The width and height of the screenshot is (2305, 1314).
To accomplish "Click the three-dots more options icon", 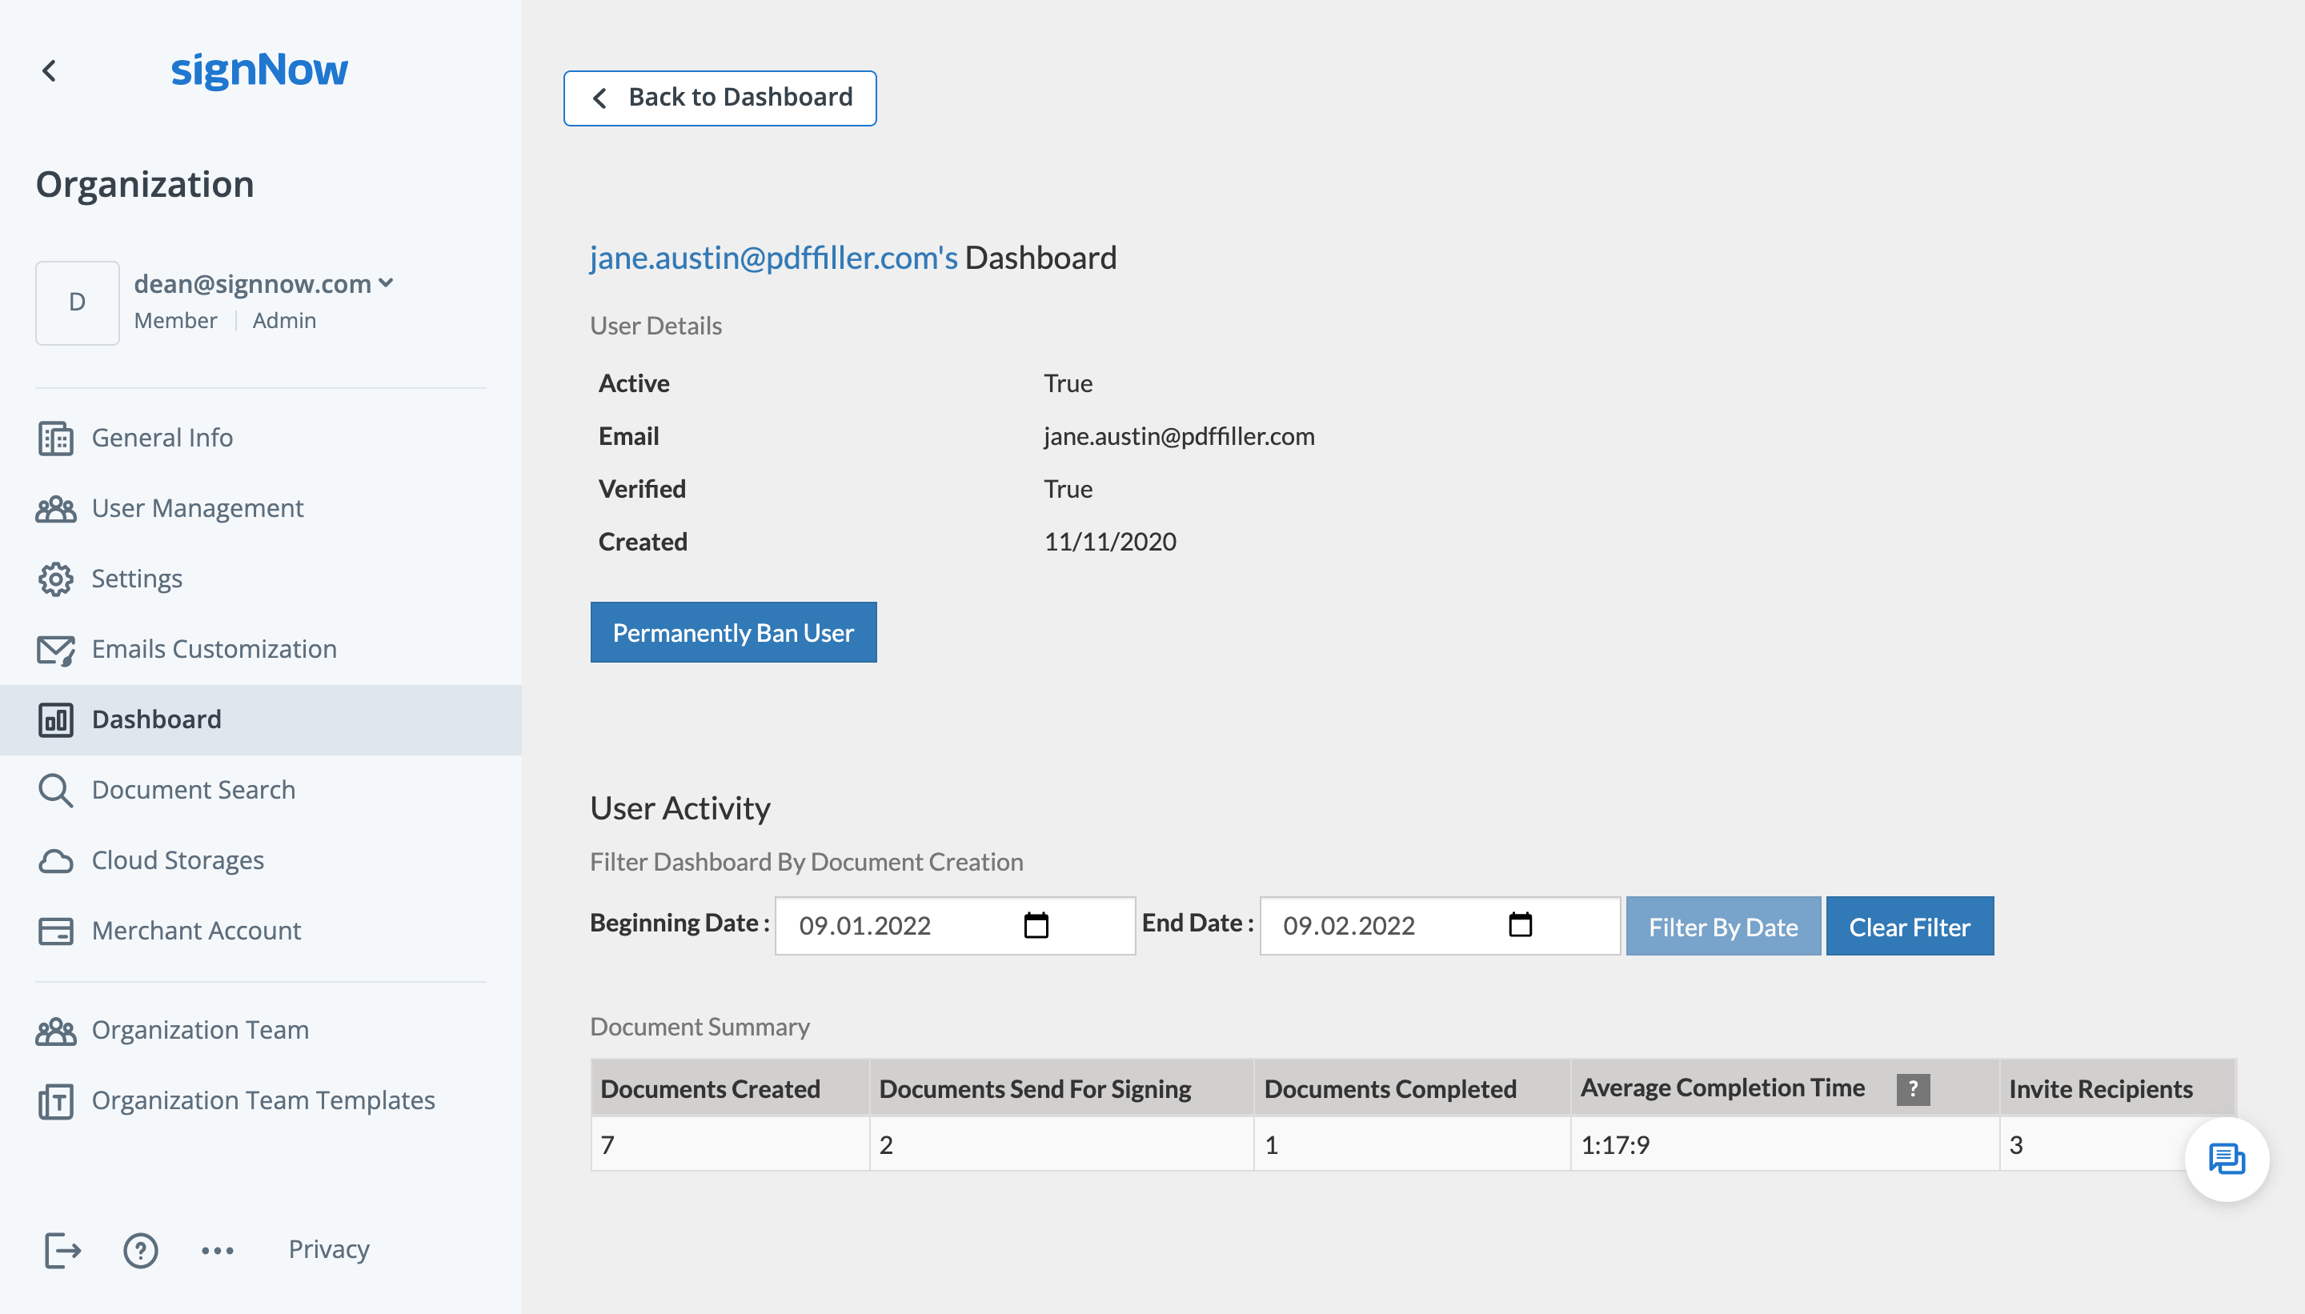I will click(x=218, y=1250).
